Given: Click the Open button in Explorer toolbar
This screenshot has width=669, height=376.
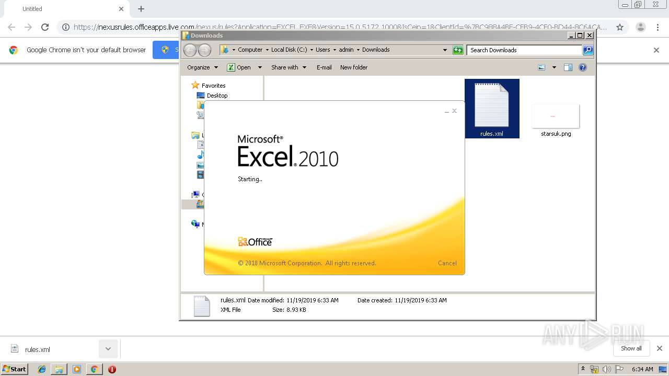Looking at the screenshot, I should [239, 67].
